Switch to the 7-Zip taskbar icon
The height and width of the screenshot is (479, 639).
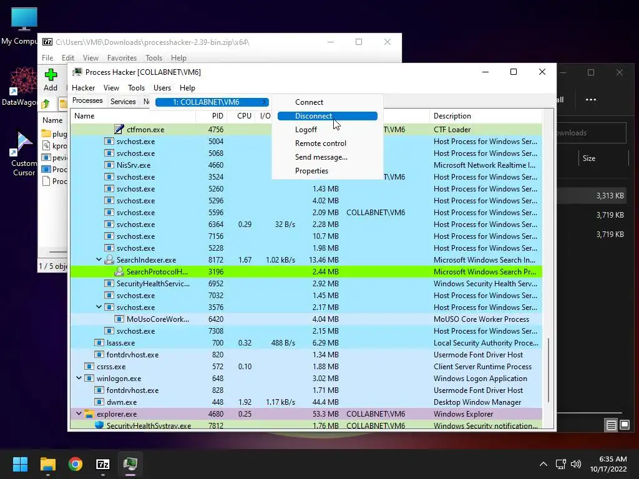point(103,464)
